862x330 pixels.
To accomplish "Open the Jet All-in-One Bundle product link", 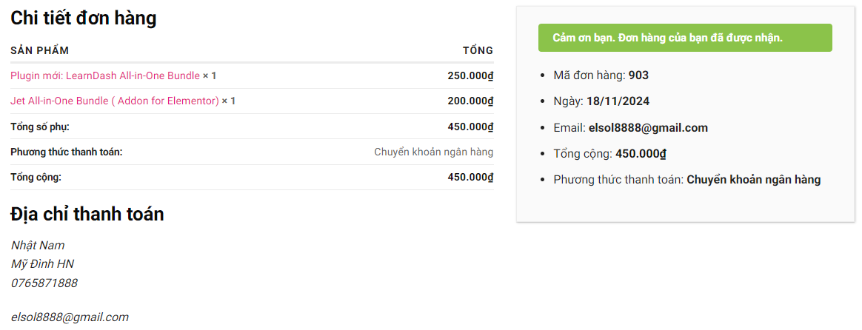I will click(115, 101).
